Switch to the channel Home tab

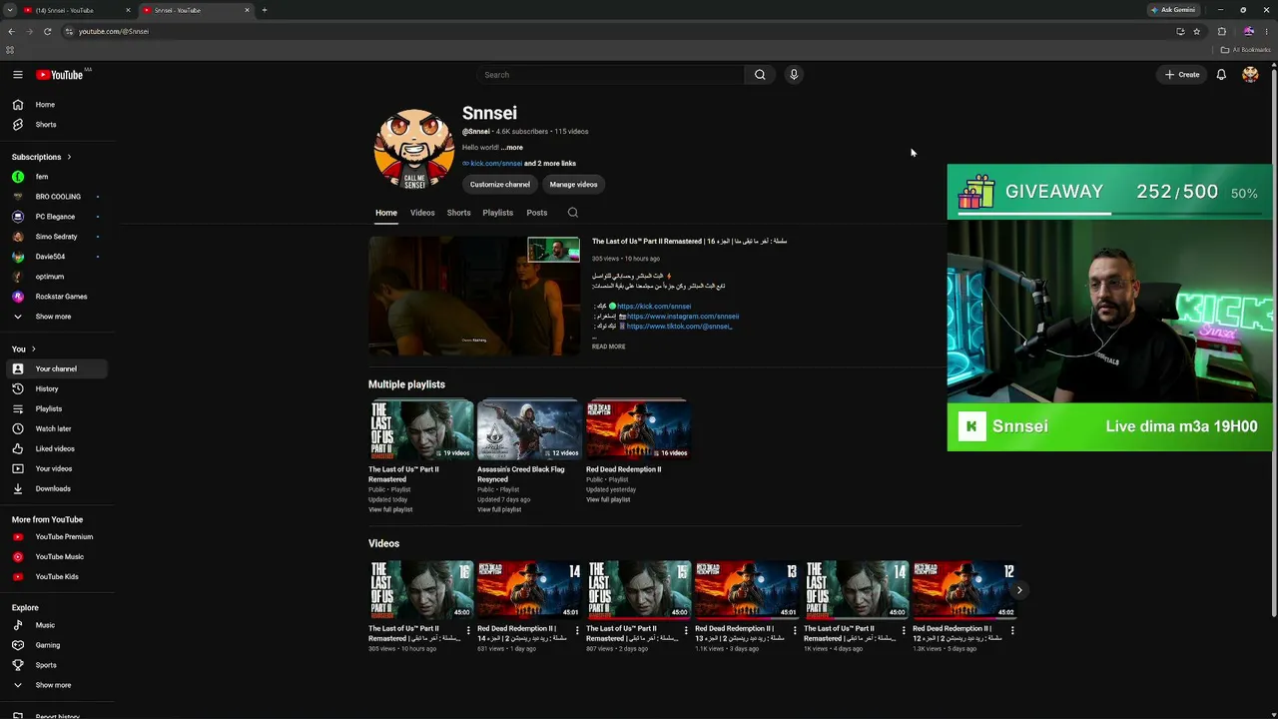click(386, 213)
